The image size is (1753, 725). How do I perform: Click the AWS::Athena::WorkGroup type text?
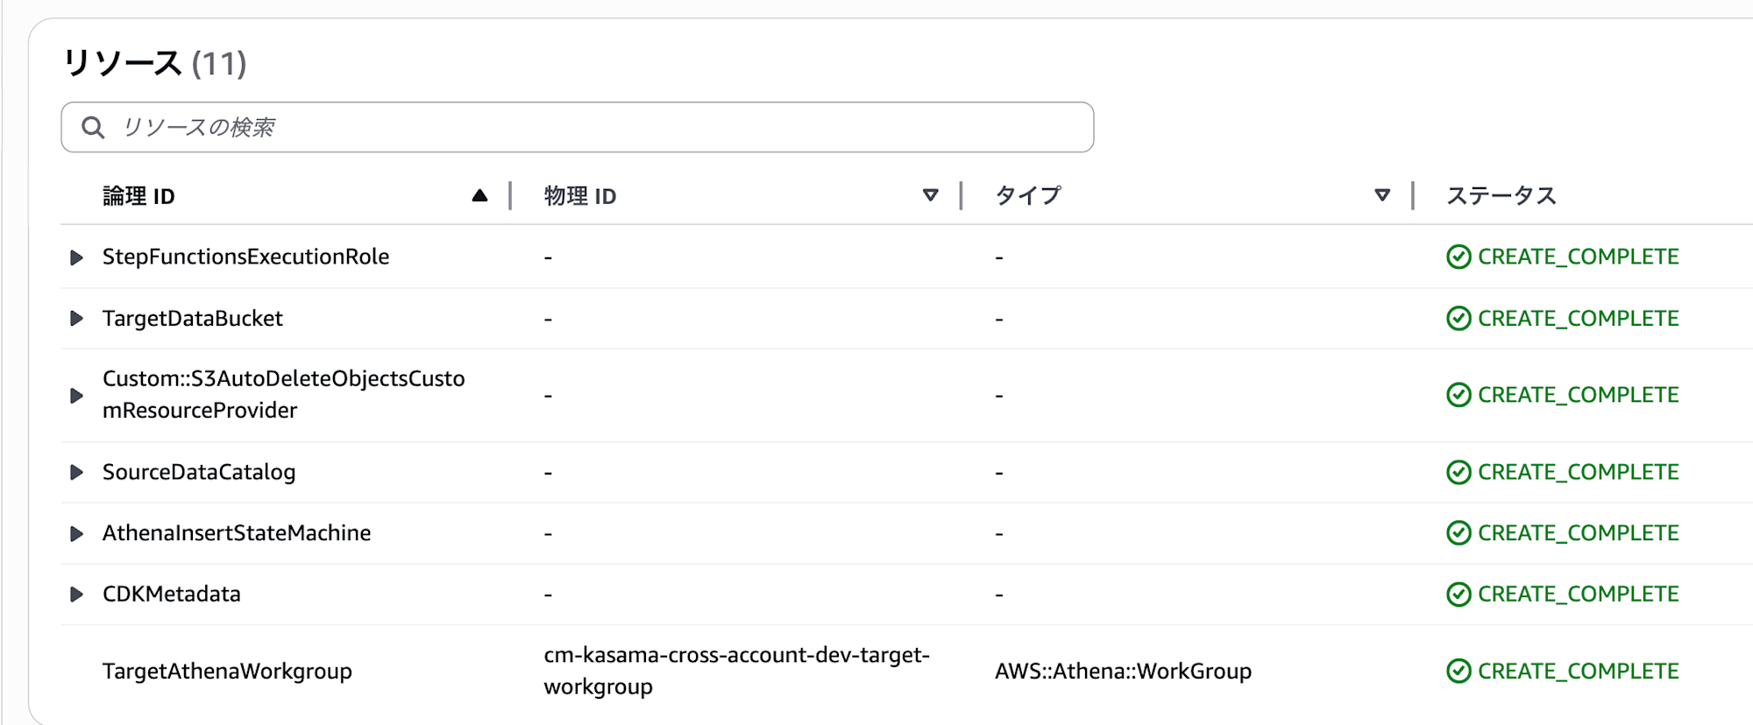1123,672
